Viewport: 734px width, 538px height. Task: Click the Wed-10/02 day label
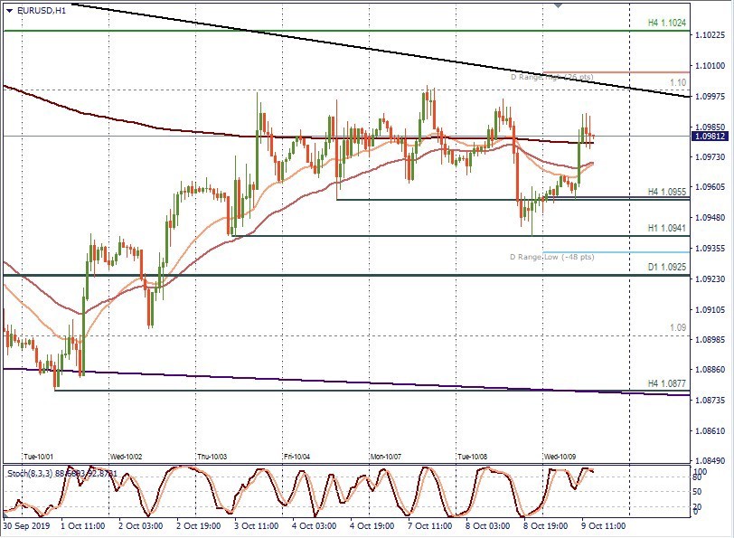pyautogui.click(x=126, y=456)
